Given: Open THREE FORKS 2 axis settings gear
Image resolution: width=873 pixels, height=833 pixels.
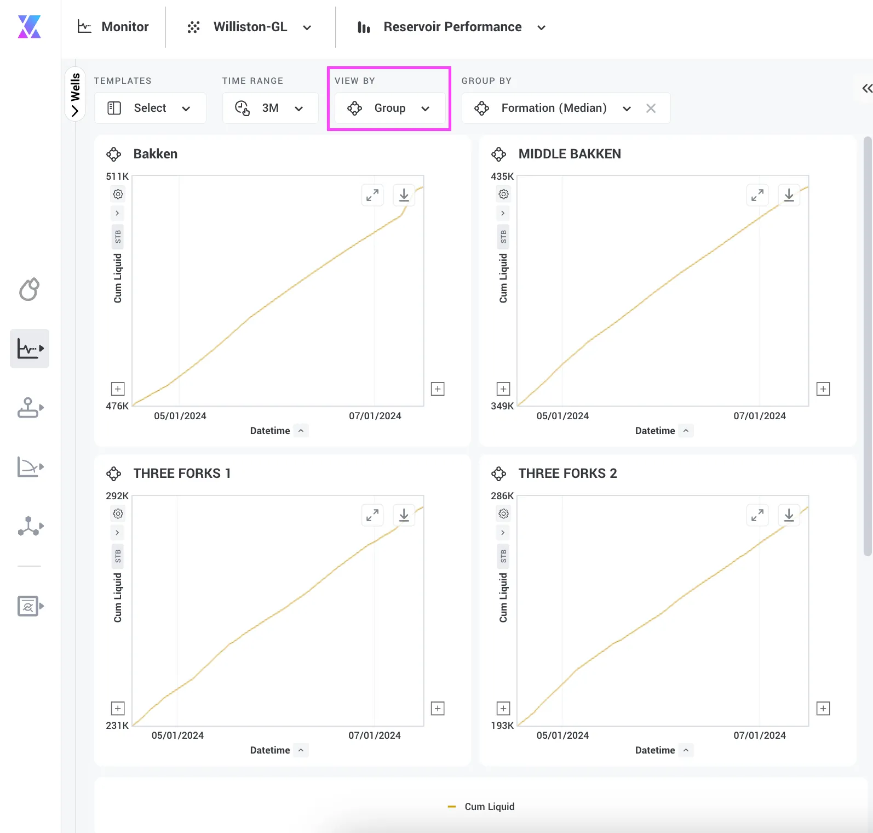Looking at the screenshot, I should pos(503,514).
